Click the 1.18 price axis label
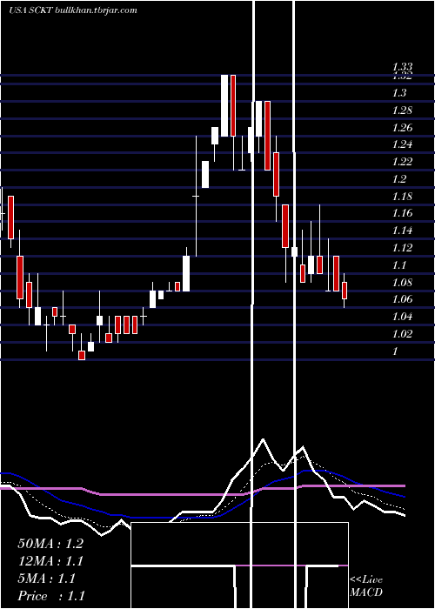Viewport: 435px width, 609px height. pos(402,196)
